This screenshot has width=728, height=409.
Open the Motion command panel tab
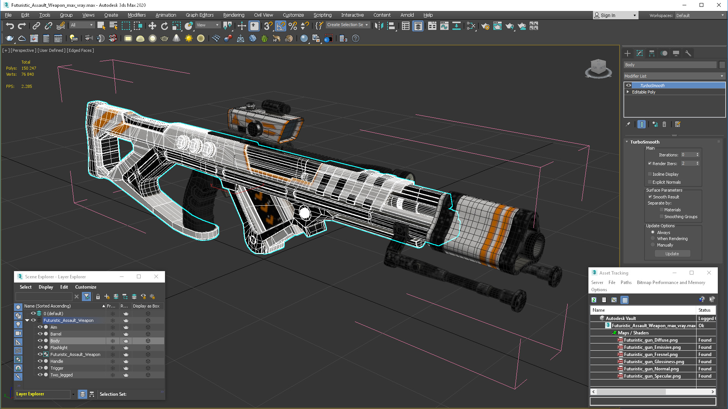664,53
